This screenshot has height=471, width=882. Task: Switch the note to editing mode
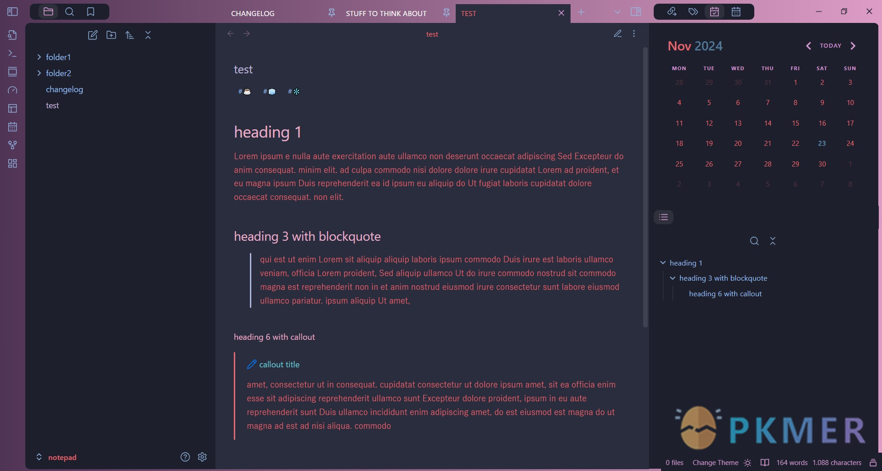pyautogui.click(x=618, y=34)
